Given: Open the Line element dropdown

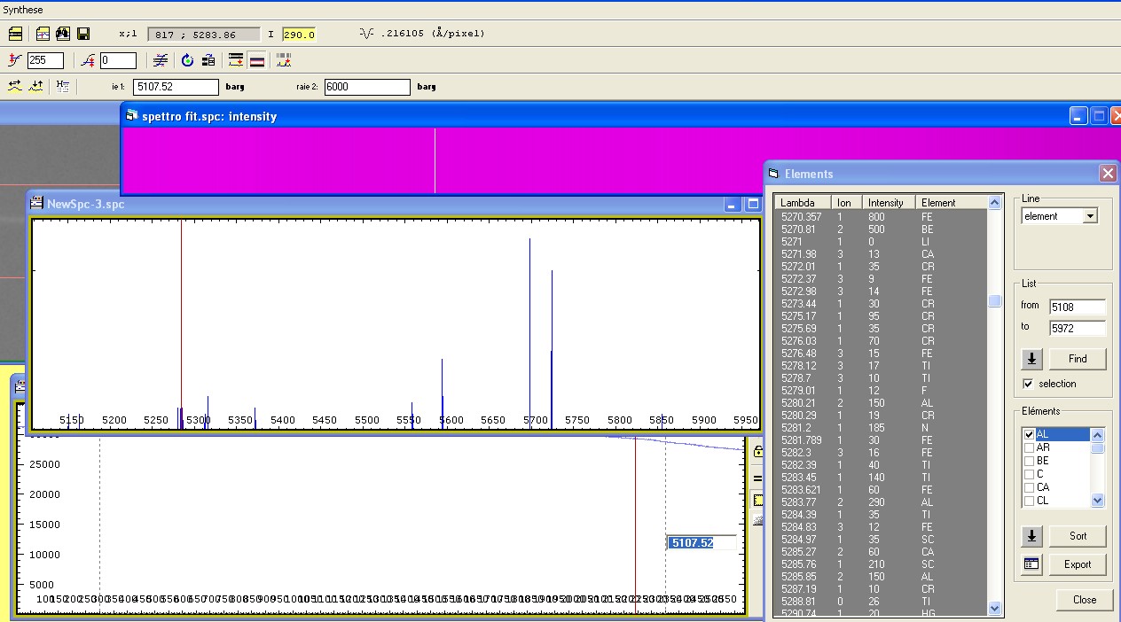Looking at the screenshot, I should (1091, 216).
